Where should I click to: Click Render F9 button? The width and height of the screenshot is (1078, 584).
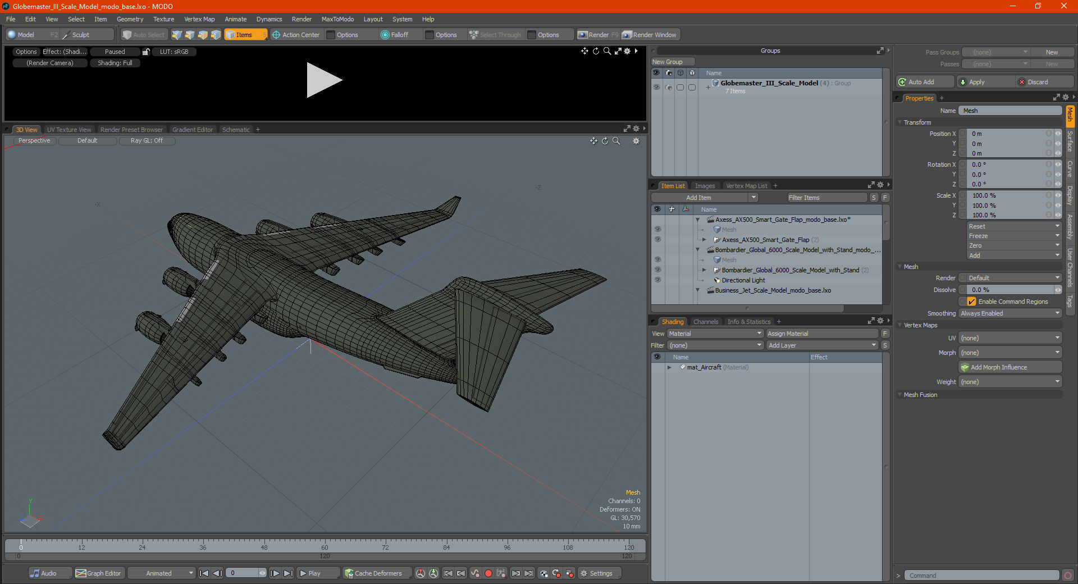click(598, 35)
